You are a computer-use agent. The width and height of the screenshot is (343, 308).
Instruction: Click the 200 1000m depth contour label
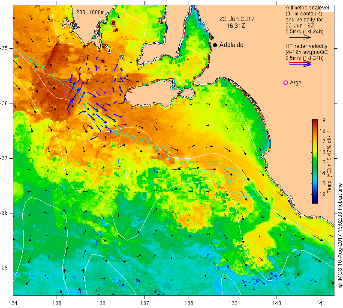(90, 12)
